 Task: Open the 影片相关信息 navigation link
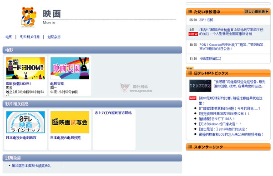click(x=30, y=37)
